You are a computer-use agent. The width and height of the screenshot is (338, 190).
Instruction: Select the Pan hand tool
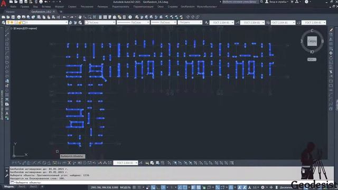tap(80, 17)
